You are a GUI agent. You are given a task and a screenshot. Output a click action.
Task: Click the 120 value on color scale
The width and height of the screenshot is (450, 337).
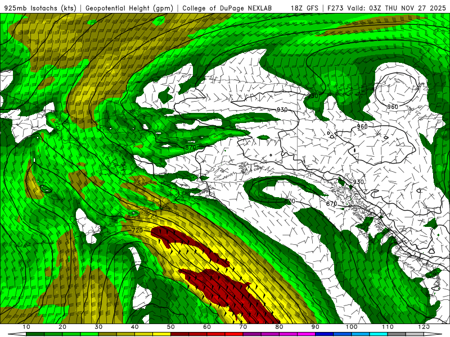click(x=424, y=327)
